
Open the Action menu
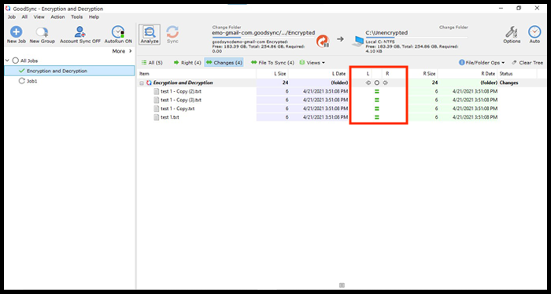point(57,17)
